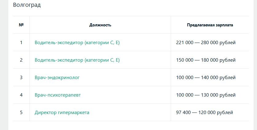The width and height of the screenshot is (257, 130).
Task: Select row number 3 cell
Action: point(21,78)
